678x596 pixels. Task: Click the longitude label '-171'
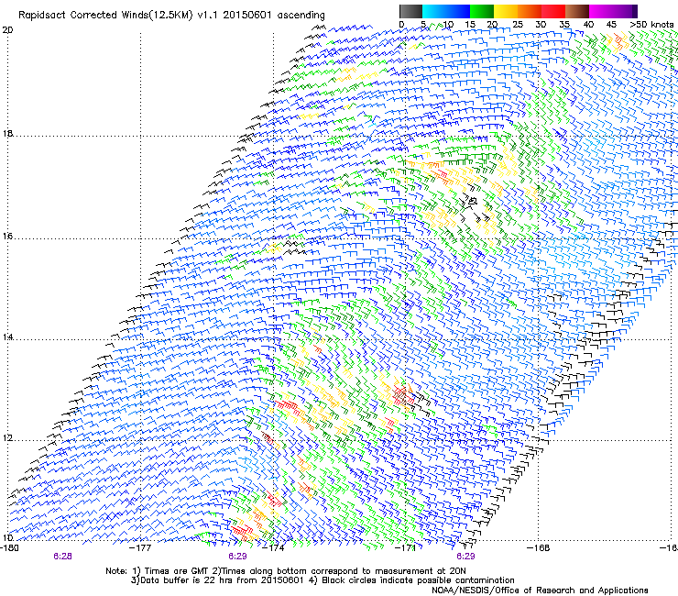click(x=406, y=548)
